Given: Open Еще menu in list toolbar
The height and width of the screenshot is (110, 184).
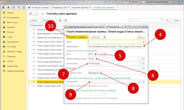Looking at the screenshot, I should tap(177, 20).
